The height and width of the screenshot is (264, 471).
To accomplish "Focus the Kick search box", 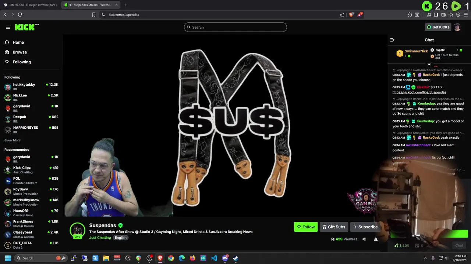I will 235,27.
